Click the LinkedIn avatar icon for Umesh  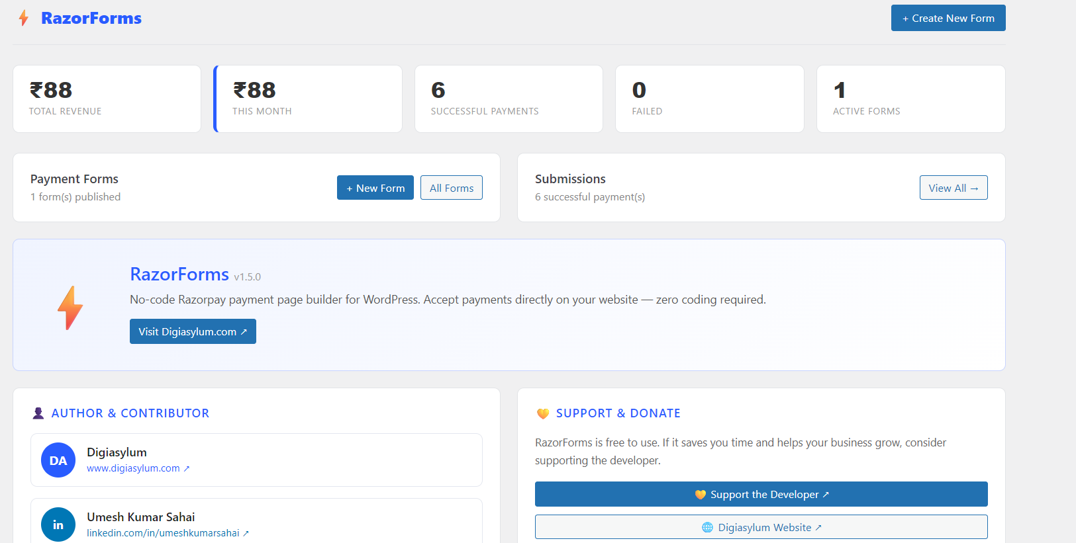point(58,524)
